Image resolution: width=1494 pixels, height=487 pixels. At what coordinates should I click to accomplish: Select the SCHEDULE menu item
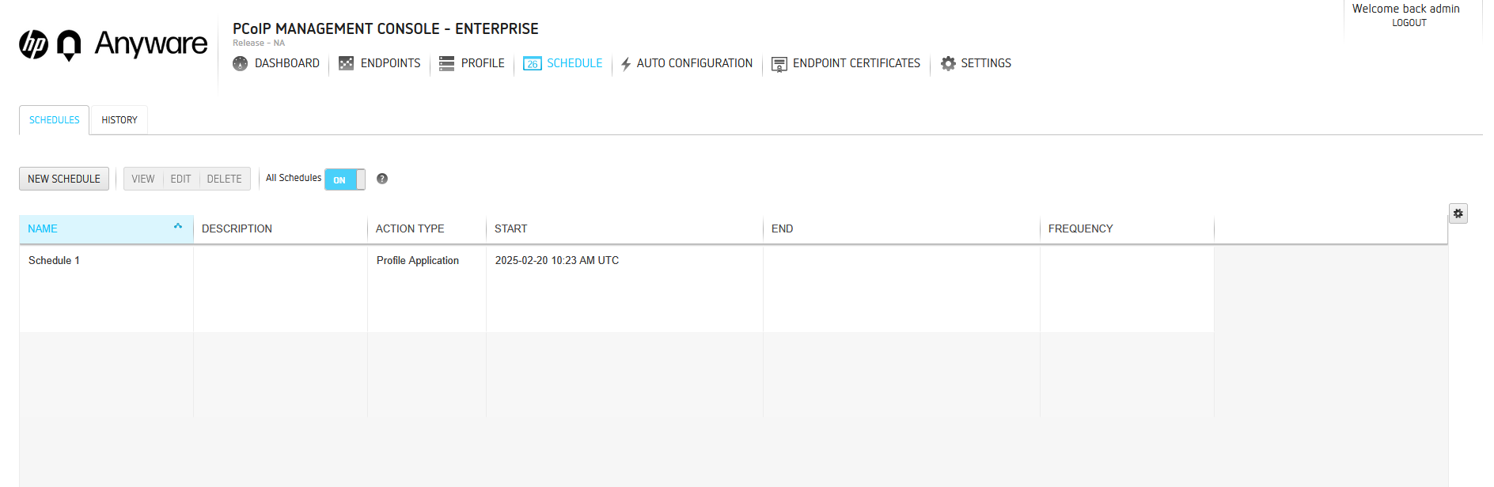(574, 63)
